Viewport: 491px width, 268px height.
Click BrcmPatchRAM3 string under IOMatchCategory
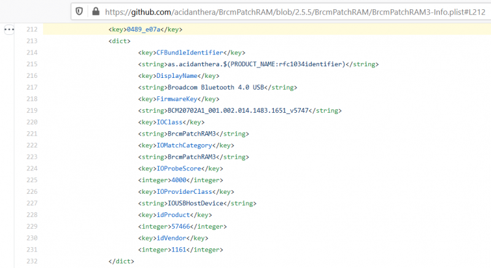pos(191,156)
